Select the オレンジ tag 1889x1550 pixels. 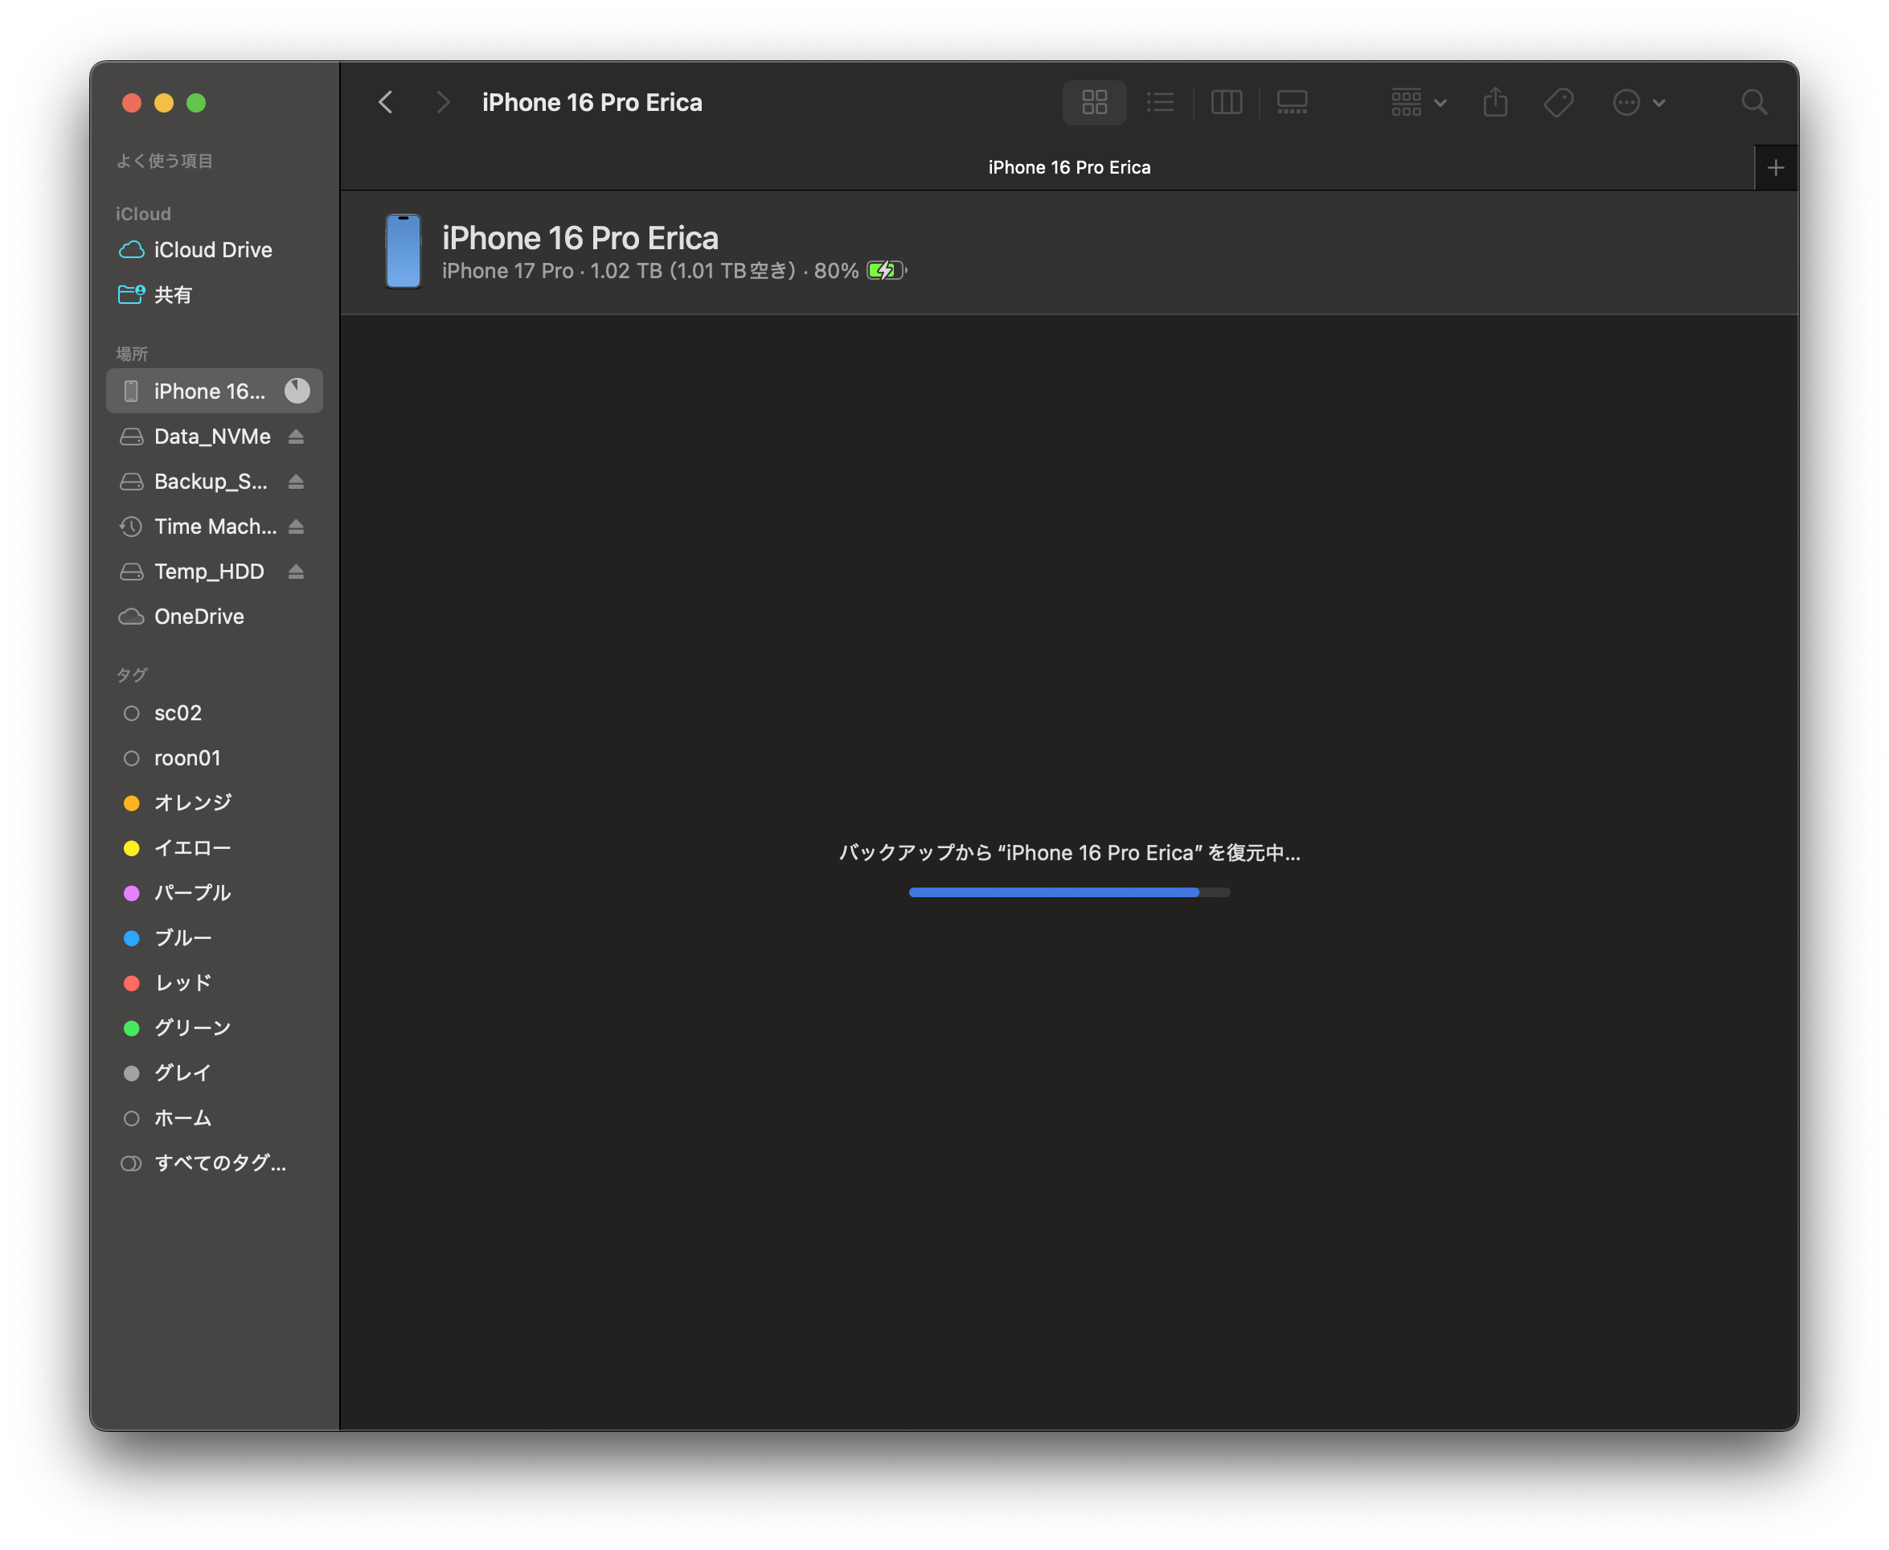click(x=192, y=802)
